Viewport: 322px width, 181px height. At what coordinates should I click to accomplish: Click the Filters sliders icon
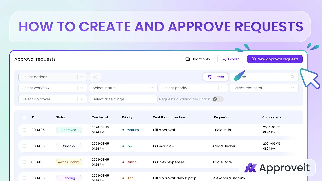click(210, 77)
